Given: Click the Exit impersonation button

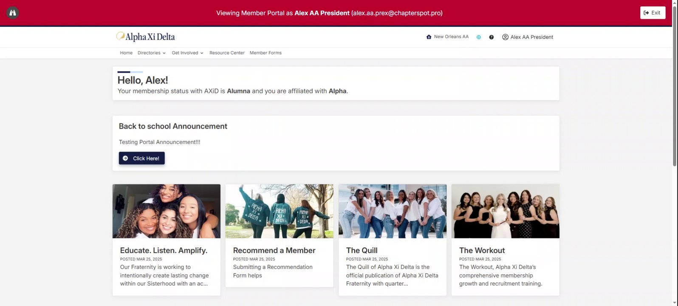Looking at the screenshot, I should click(x=653, y=13).
